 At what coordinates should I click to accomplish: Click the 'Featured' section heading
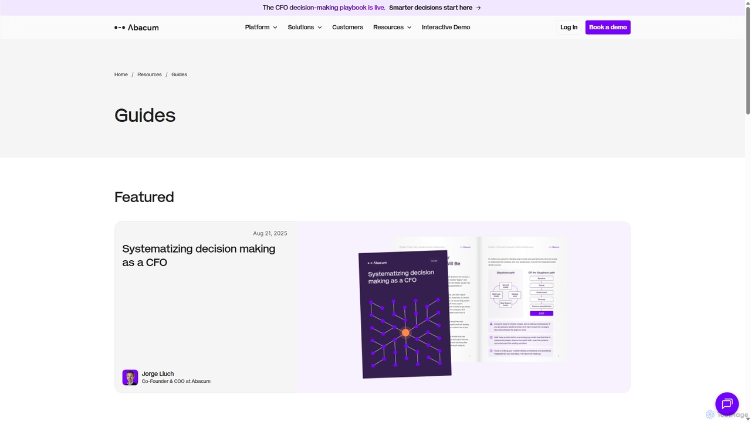(x=144, y=197)
